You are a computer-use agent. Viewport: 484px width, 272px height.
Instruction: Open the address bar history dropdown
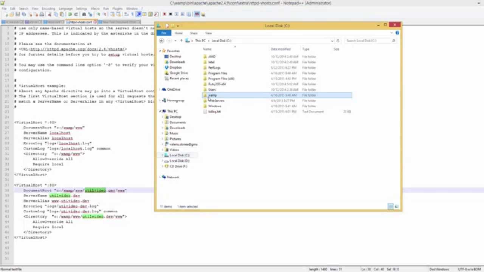332,41
